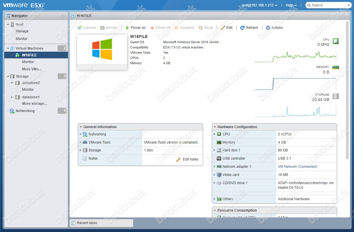354x232 pixels.
Task: Select datastore2 in the Navigator
Action: (x=31, y=83)
